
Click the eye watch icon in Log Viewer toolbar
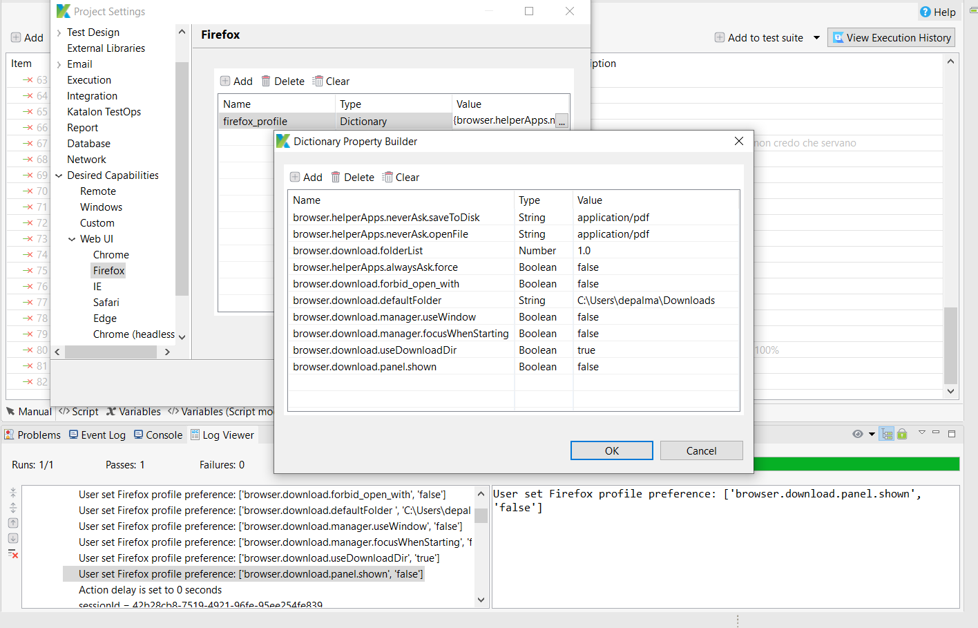pyautogui.click(x=858, y=434)
